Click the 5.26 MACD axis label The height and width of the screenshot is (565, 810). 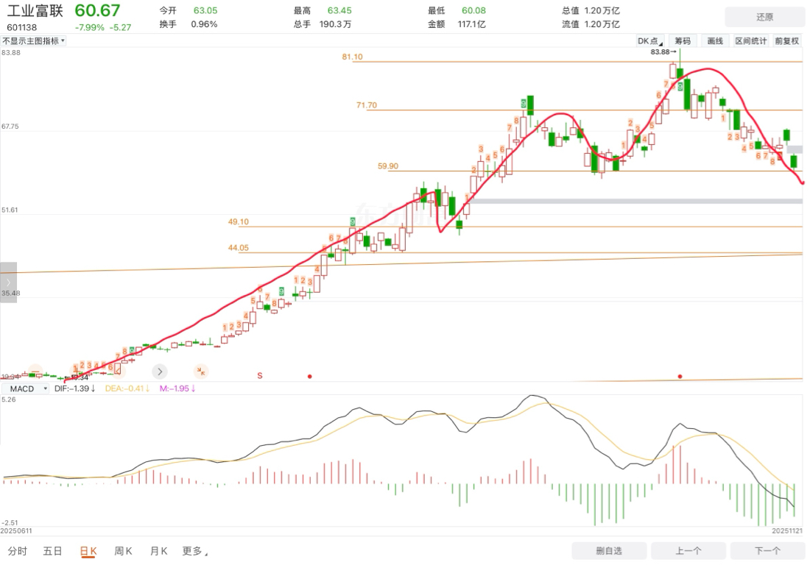click(8, 400)
